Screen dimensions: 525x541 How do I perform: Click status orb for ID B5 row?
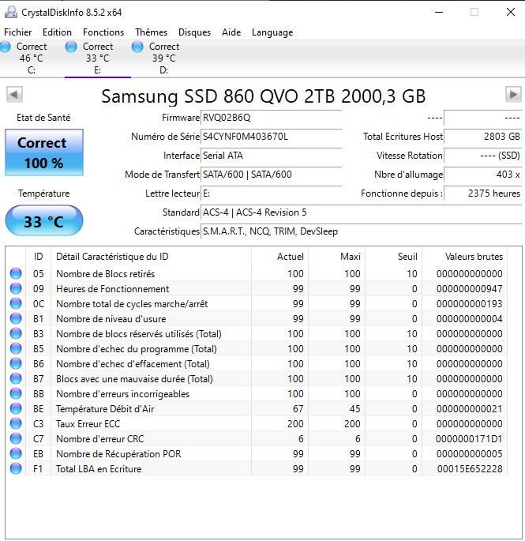point(16,348)
